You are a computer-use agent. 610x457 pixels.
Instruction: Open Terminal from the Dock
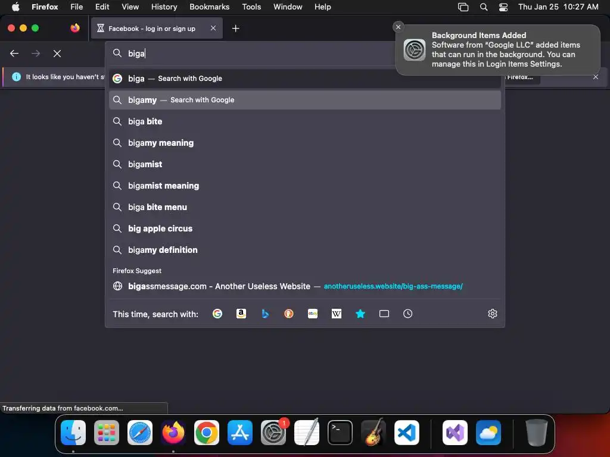(340, 433)
